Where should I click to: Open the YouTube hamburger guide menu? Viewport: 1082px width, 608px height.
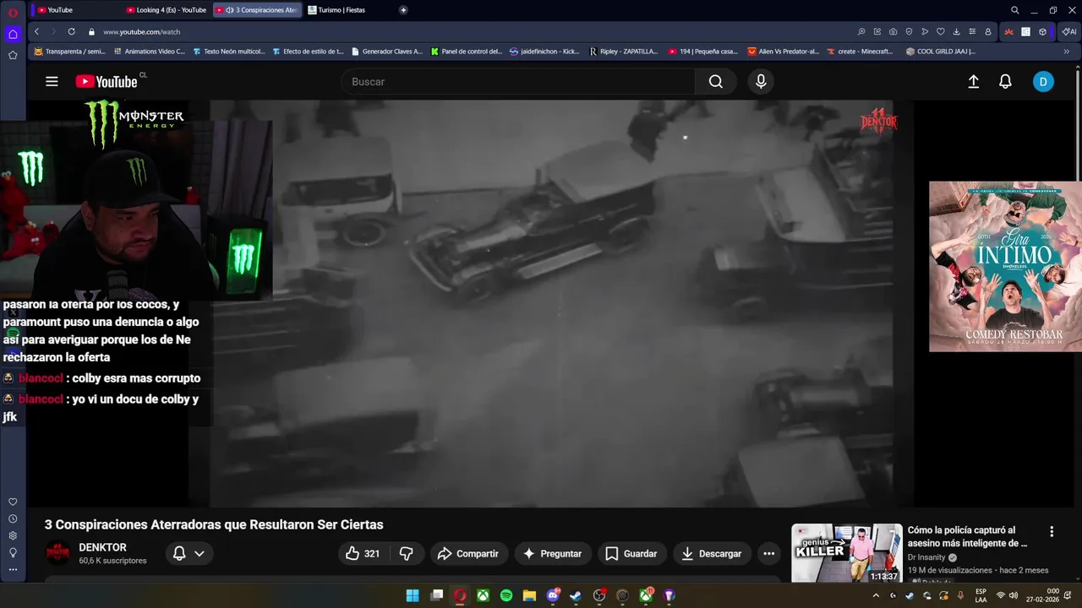52,81
